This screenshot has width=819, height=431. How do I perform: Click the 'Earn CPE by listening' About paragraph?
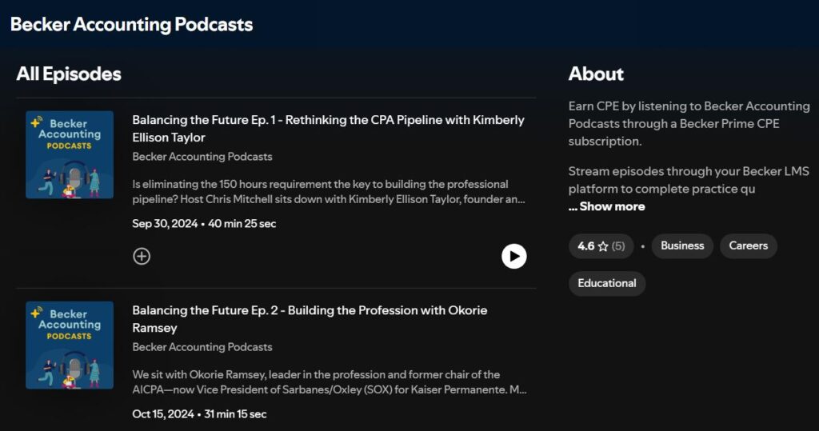pyautogui.click(x=689, y=124)
